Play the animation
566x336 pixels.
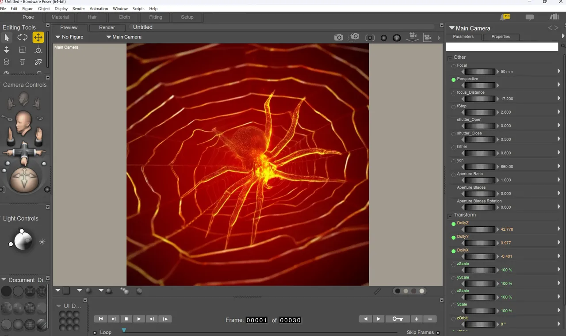pos(139,319)
